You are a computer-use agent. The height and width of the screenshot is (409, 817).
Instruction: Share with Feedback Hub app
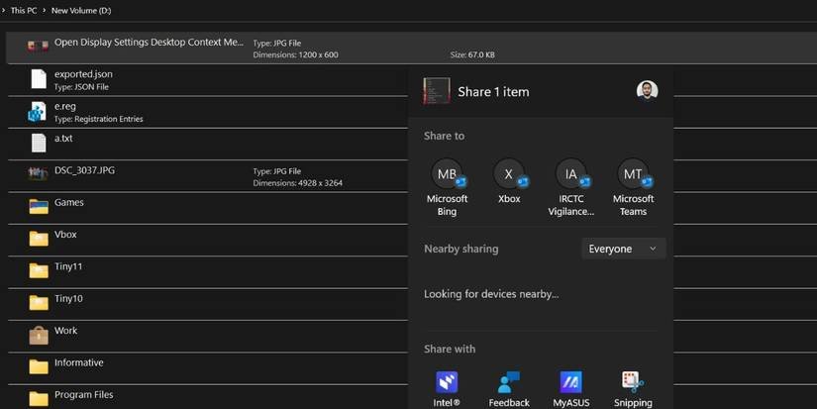click(x=509, y=382)
